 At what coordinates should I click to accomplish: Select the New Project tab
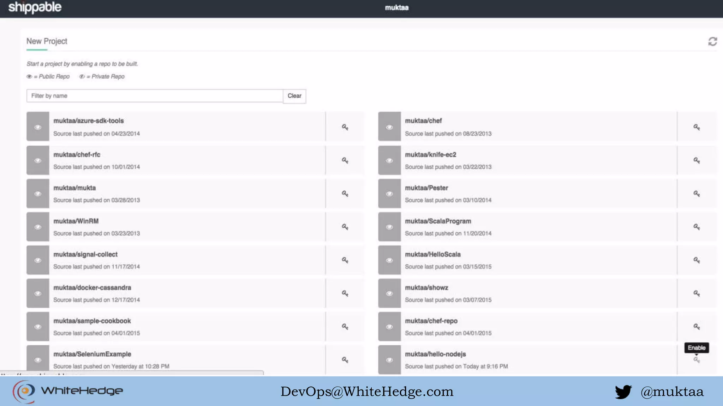[x=47, y=41]
